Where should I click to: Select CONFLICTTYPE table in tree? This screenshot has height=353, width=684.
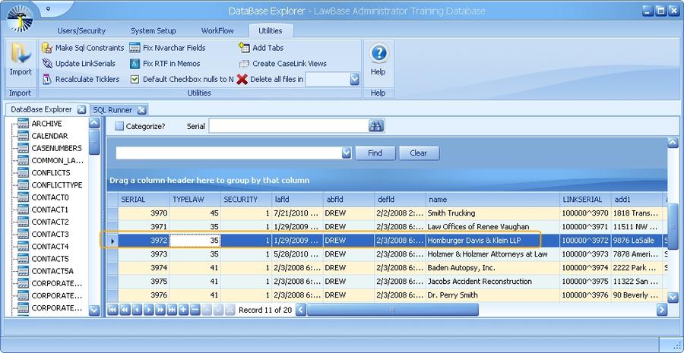pos(57,184)
